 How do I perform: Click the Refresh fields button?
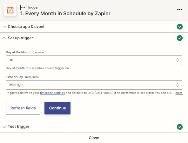[23, 108]
